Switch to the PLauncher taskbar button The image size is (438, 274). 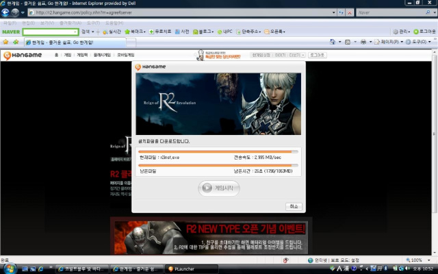(x=192, y=269)
